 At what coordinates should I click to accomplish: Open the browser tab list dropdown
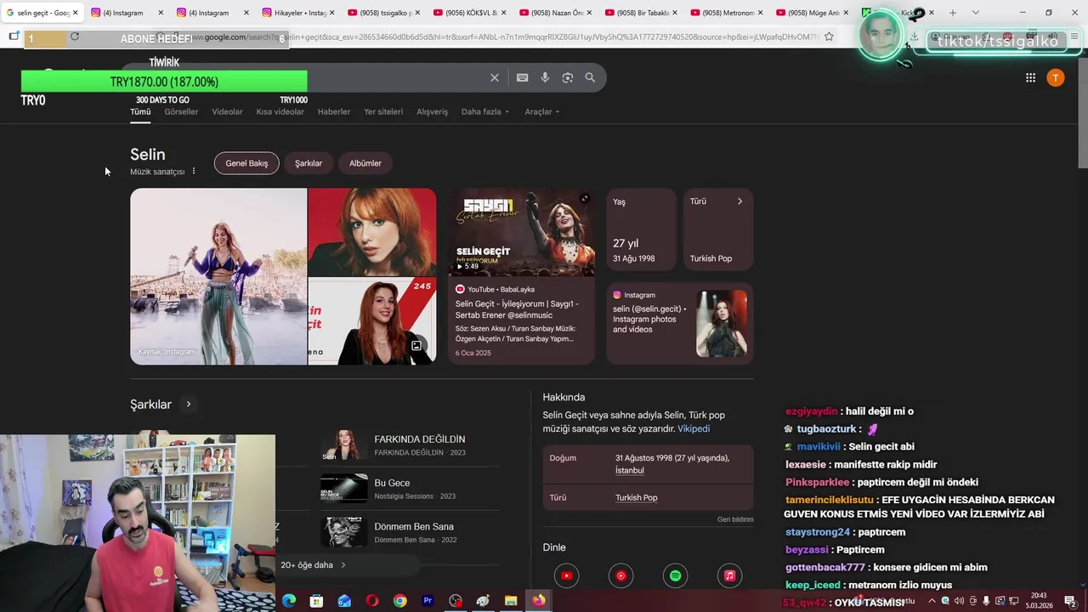pyautogui.click(x=975, y=13)
